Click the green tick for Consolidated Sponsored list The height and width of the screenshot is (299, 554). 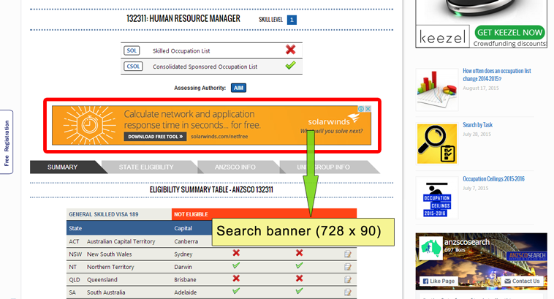tap(290, 65)
